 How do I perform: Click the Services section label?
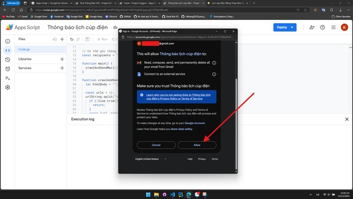coord(25,68)
